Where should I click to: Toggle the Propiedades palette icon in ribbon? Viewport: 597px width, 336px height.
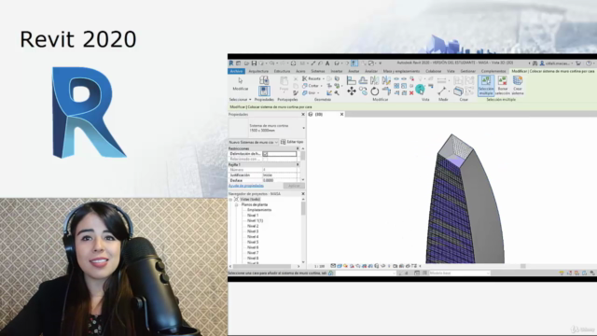point(264,91)
